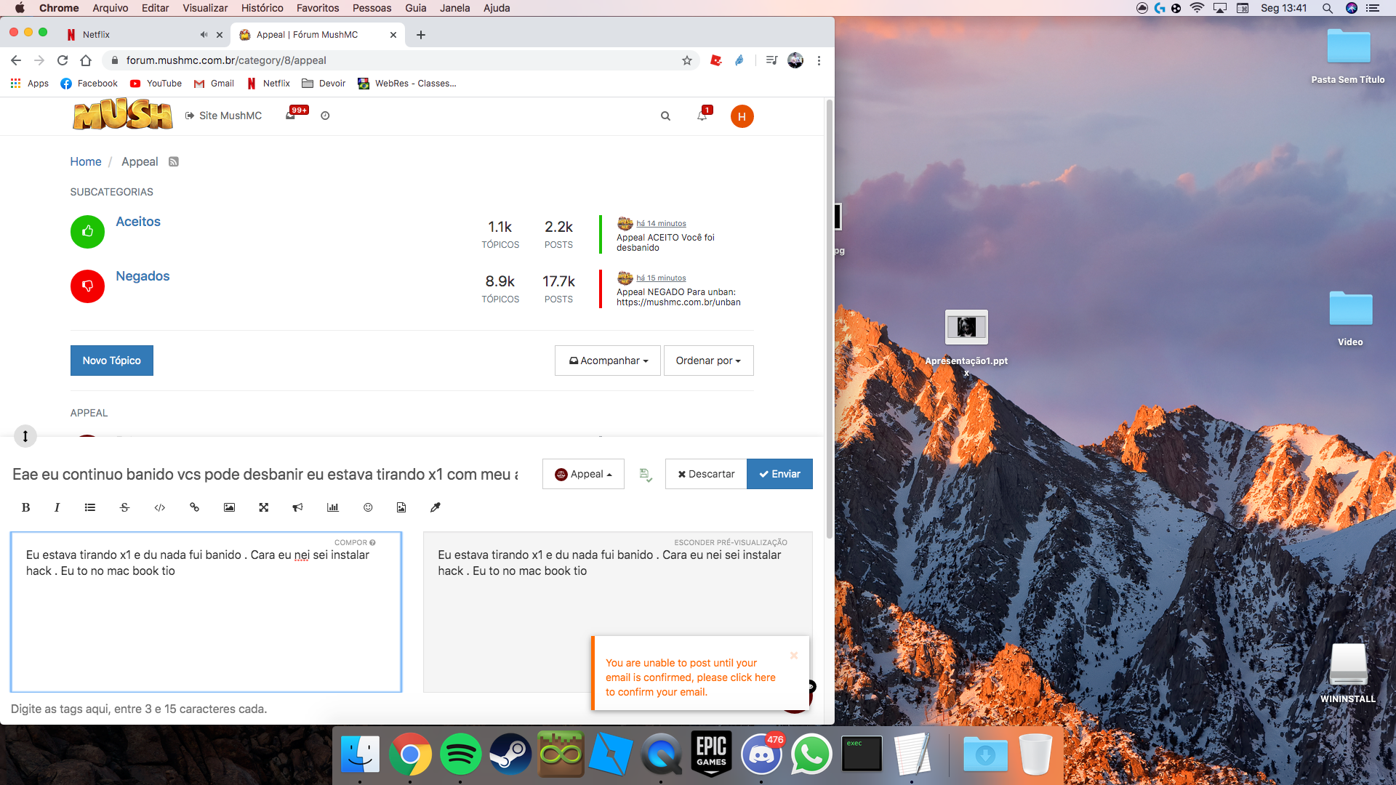
Task: Click the Bold formatting icon
Action: coord(25,507)
